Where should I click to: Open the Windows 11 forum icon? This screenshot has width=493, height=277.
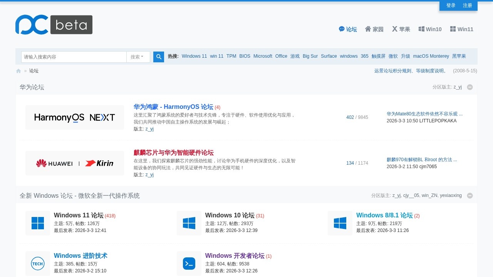click(x=38, y=223)
